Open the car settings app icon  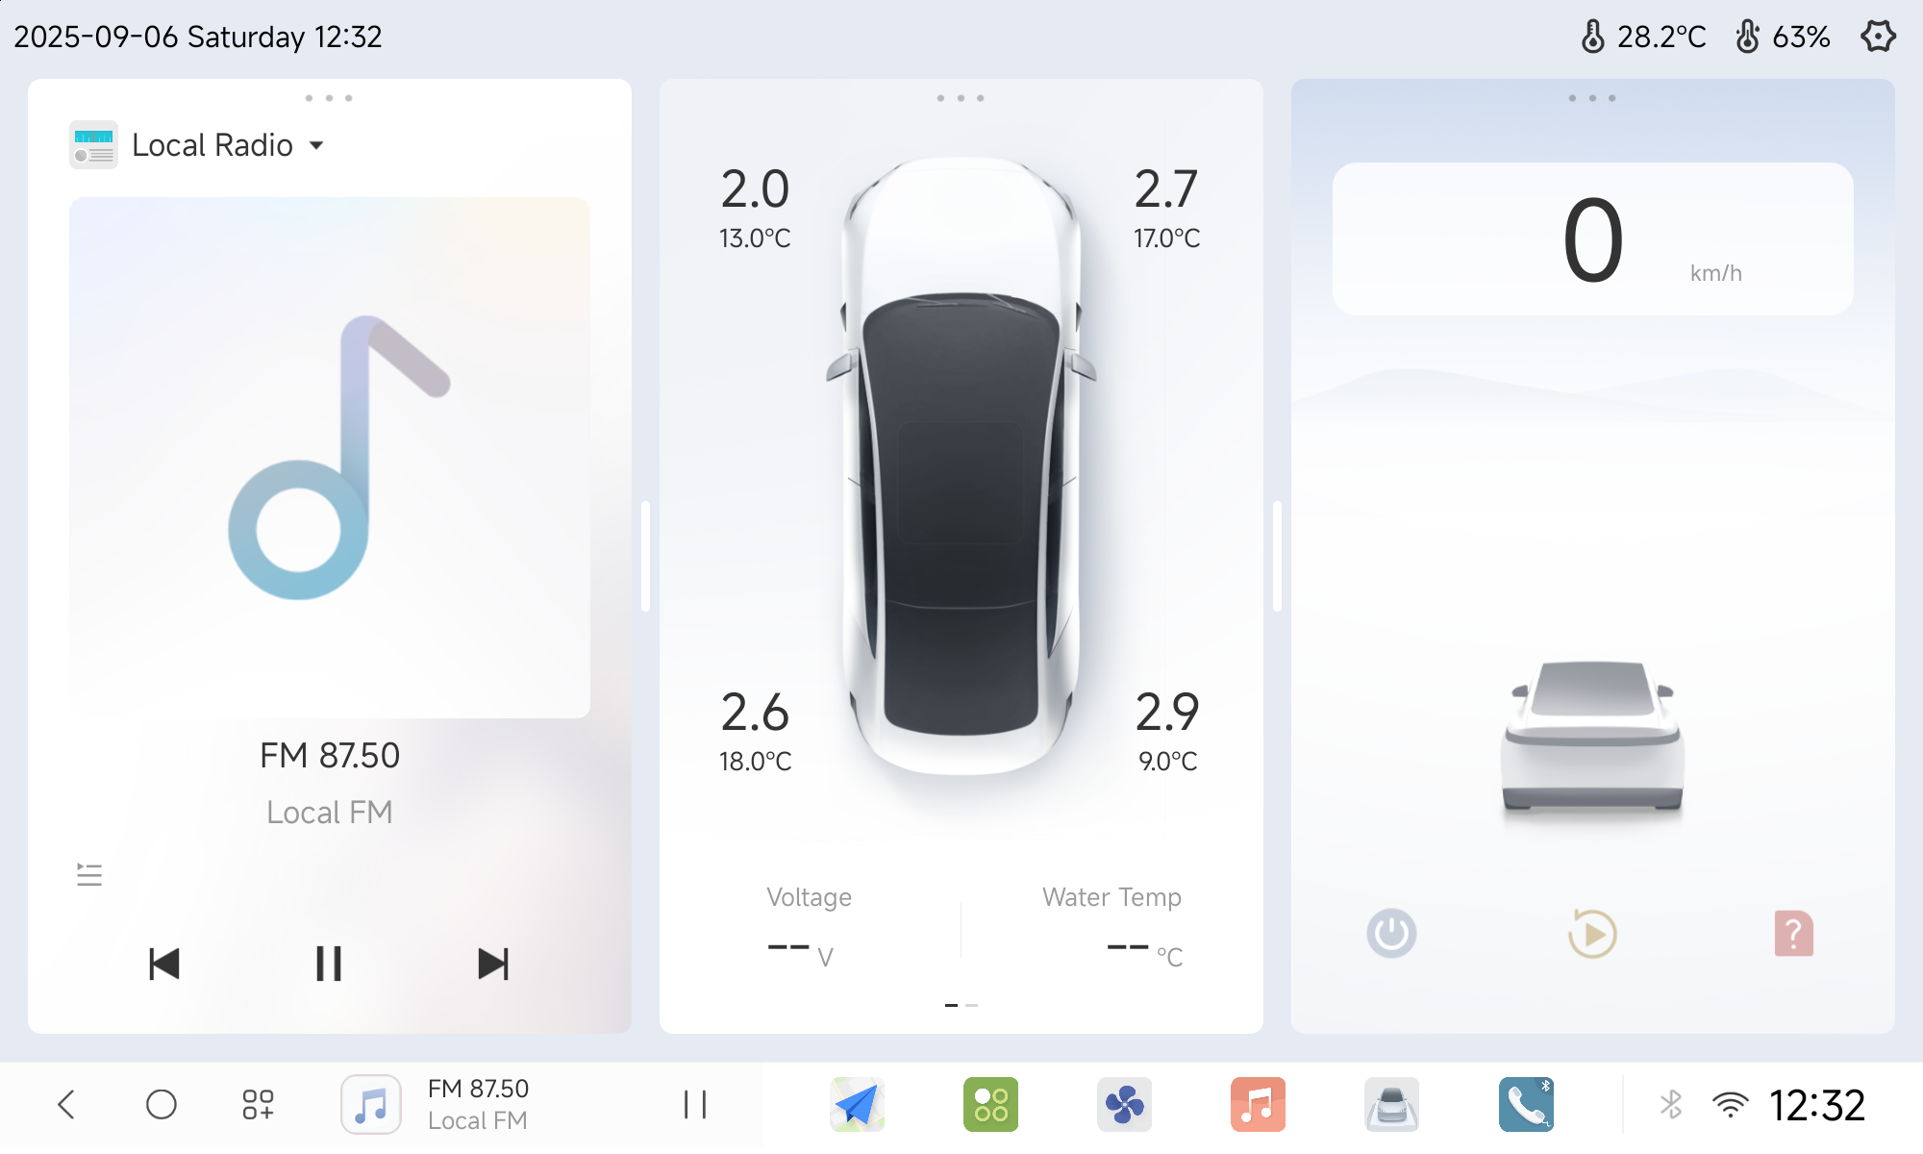[1391, 1104]
